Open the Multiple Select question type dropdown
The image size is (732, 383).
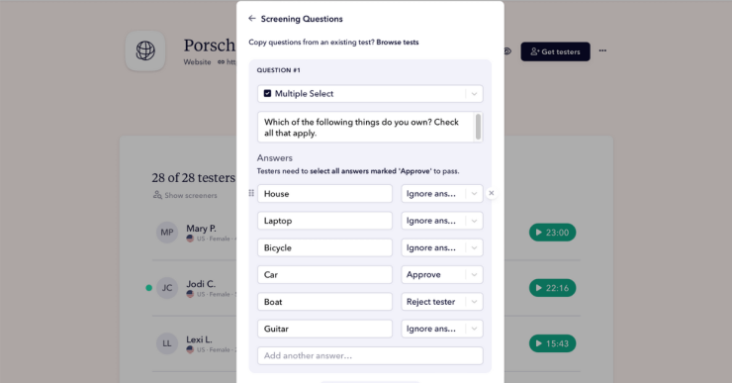pos(370,93)
